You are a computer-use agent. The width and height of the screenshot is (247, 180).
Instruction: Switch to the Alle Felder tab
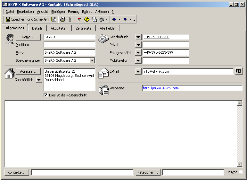pos(108,28)
